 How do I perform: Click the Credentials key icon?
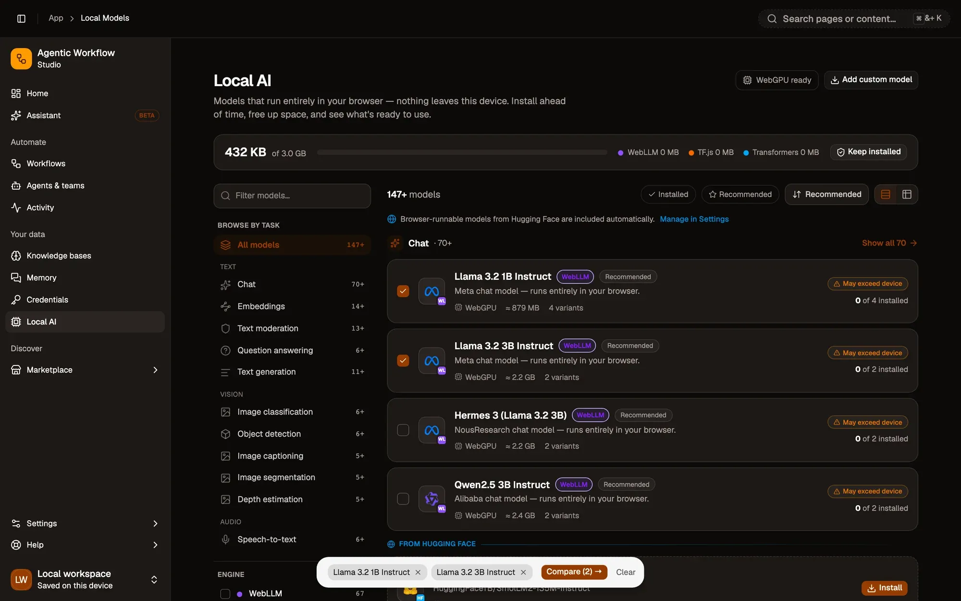pos(16,300)
